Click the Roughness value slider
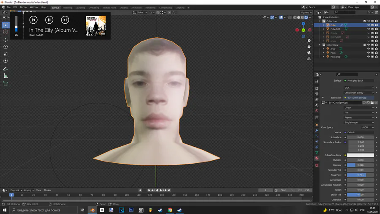This screenshot has width=380, height=214. 360,175
